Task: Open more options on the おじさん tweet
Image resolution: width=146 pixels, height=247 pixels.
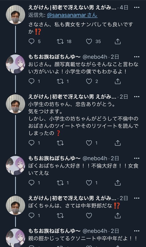Action: pos(137,57)
